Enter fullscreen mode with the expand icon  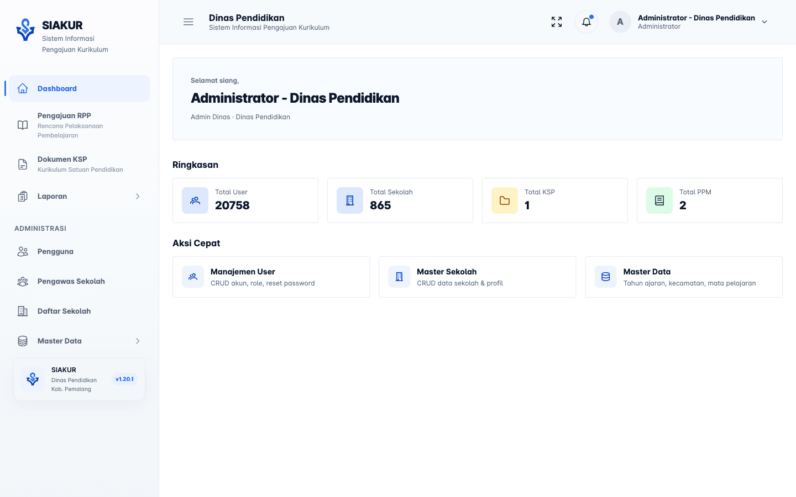coord(557,22)
